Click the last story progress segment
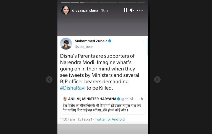212x134 pixels. 141,2
